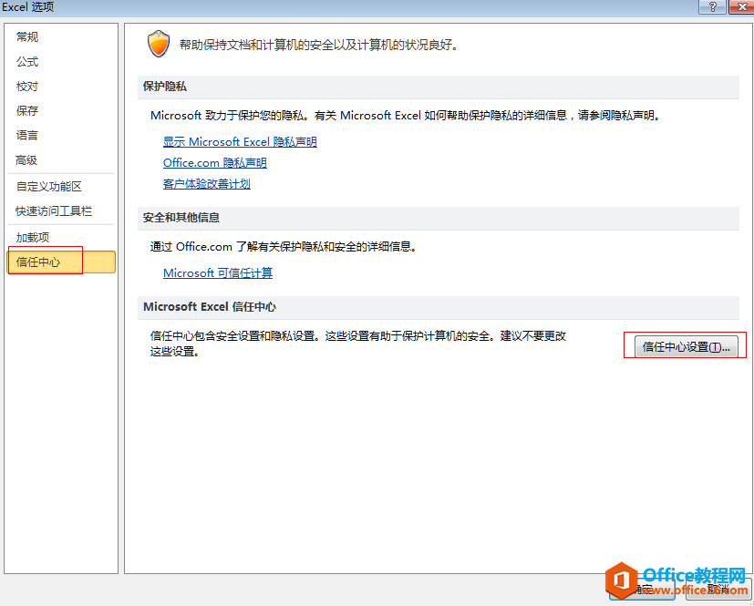Screen dimensions: 754x606
Task: Click the text 帮助保持文档和计算机的安全以及计算机的状况良好
Action: 318,46
